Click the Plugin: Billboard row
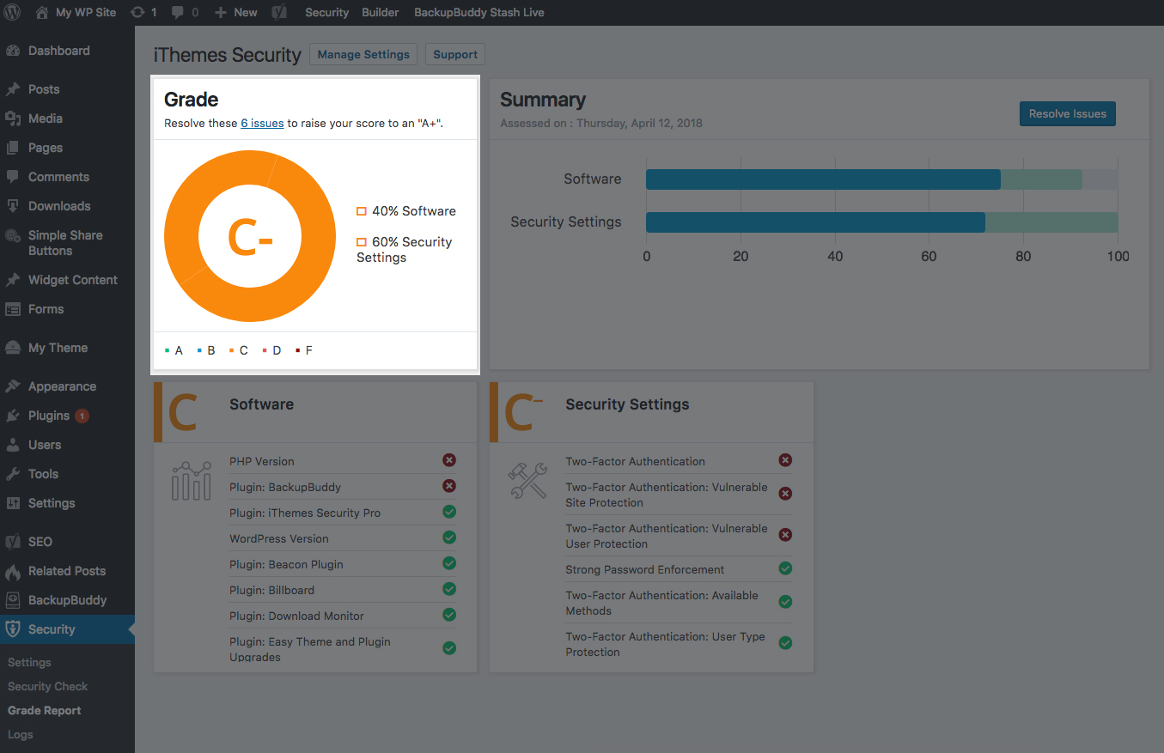The image size is (1164, 753). point(343,590)
